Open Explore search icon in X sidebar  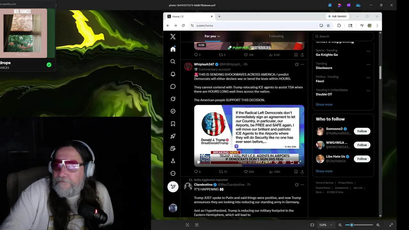pyautogui.click(x=173, y=61)
